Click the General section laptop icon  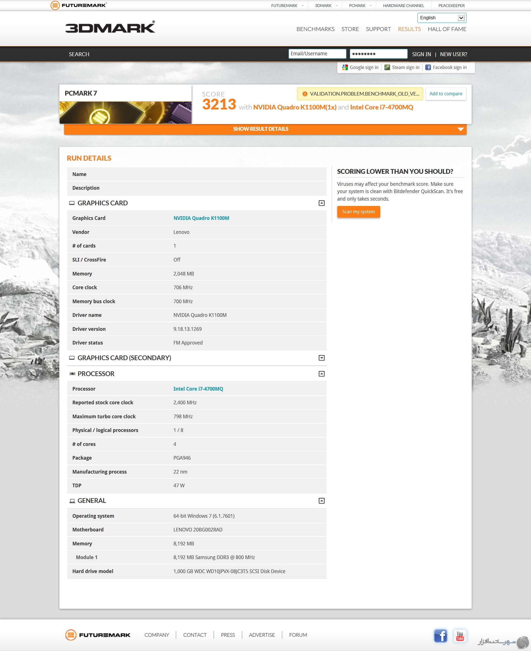click(x=72, y=501)
